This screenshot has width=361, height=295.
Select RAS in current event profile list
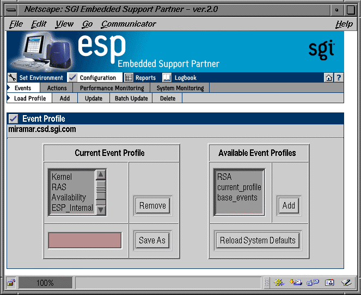(72, 187)
